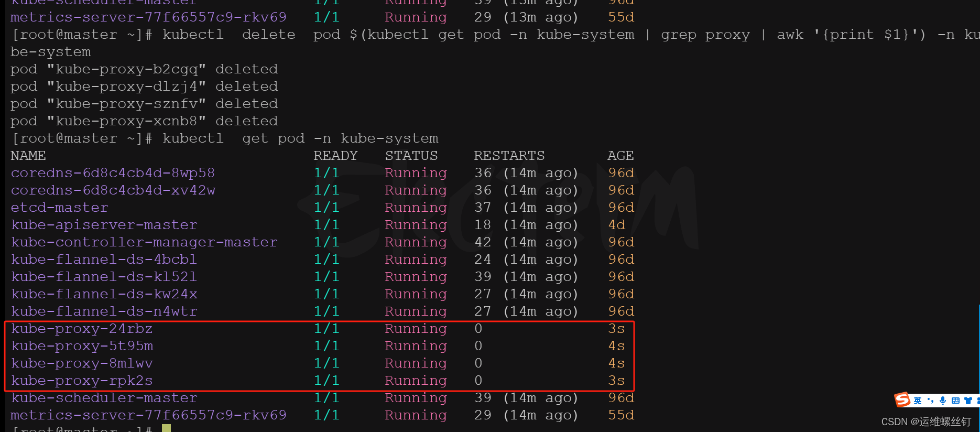Click the AGE column header
Image resolution: width=980 pixels, height=432 pixels.
[x=620, y=156]
